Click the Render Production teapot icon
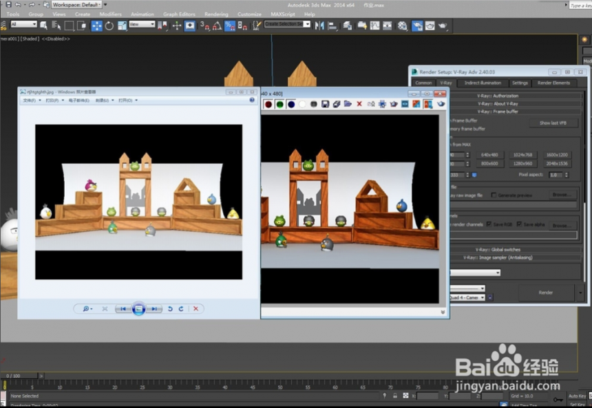Screen dimensions: 592x408 tap(443, 25)
